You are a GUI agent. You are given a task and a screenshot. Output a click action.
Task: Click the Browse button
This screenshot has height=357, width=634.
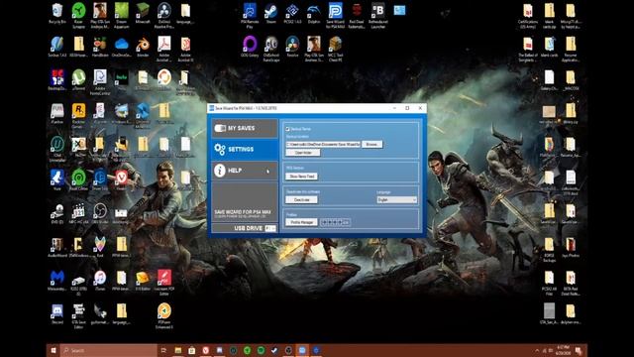(372, 144)
